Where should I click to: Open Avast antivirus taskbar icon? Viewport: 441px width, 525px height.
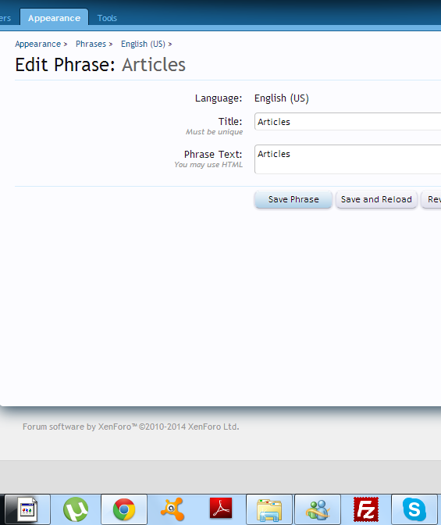pyautogui.click(x=172, y=509)
